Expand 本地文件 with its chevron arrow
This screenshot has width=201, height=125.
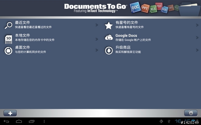97,39
